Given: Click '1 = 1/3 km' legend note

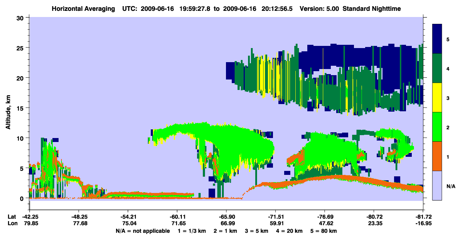Looking at the screenshot, I should [192, 231].
